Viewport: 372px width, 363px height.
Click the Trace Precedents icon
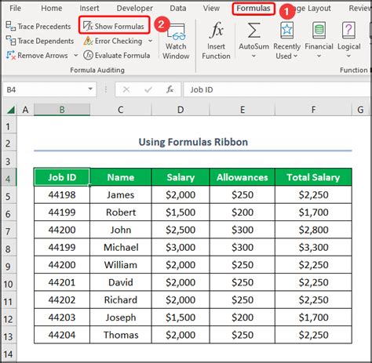(11, 26)
